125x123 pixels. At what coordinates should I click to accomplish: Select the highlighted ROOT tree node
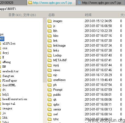(x=2, y=39)
